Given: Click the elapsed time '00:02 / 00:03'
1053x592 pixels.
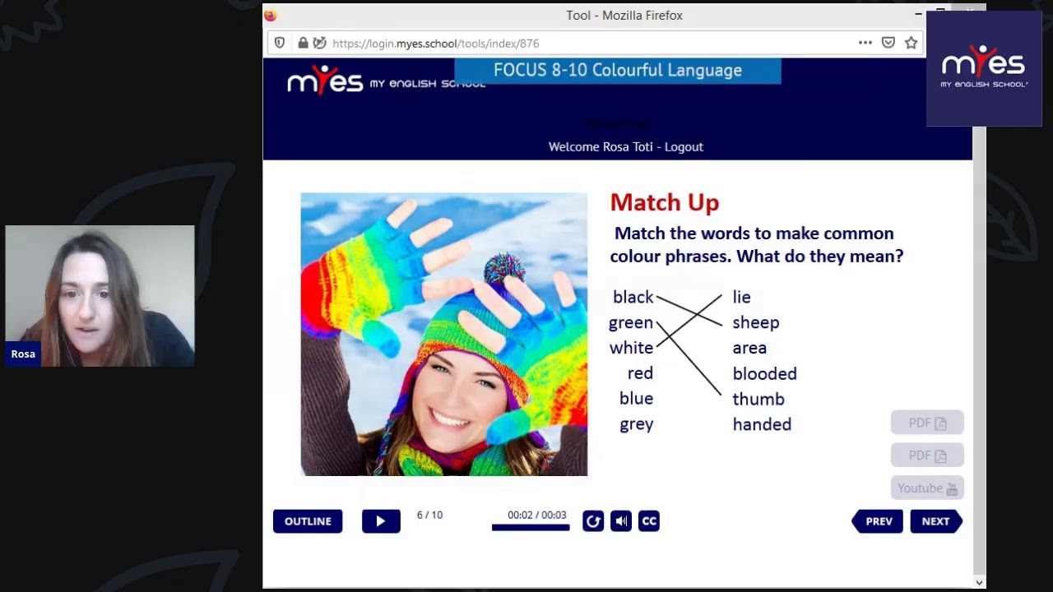Looking at the screenshot, I should (536, 515).
